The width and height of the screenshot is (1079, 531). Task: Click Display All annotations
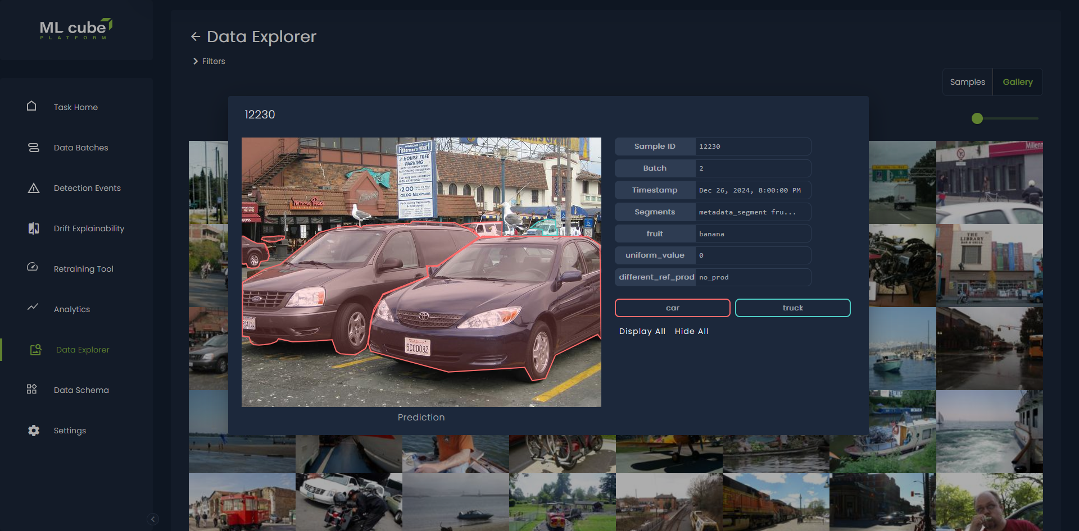(642, 331)
